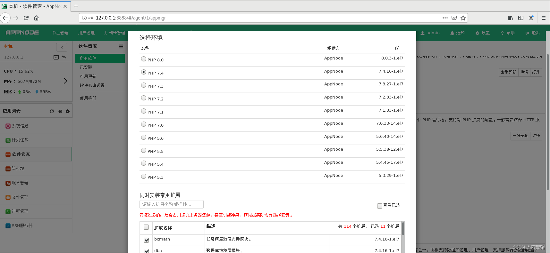The height and width of the screenshot is (253, 550).
Task: Open 序列号管理 in the top navigation
Action: (115, 33)
